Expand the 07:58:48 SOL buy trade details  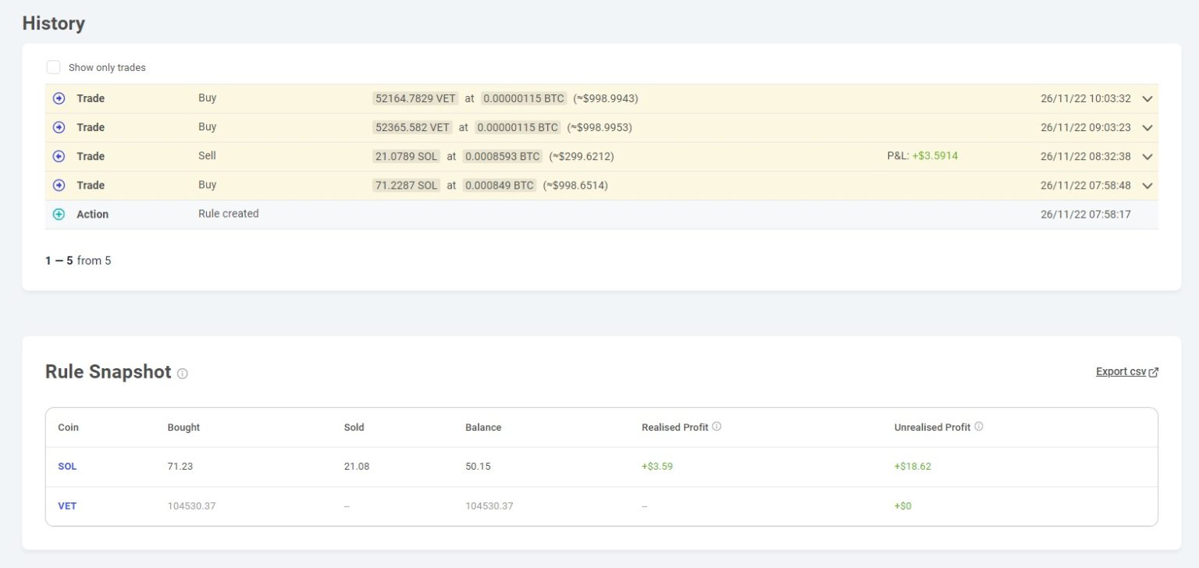pyautogui.click(x=1147, y=186)
